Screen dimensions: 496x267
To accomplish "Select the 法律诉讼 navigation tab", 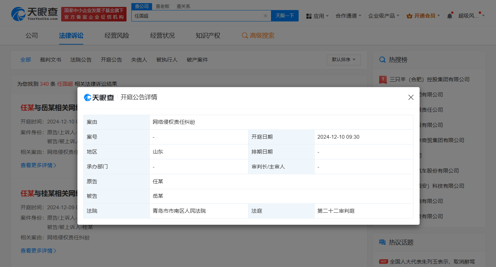I will (71, 35).
